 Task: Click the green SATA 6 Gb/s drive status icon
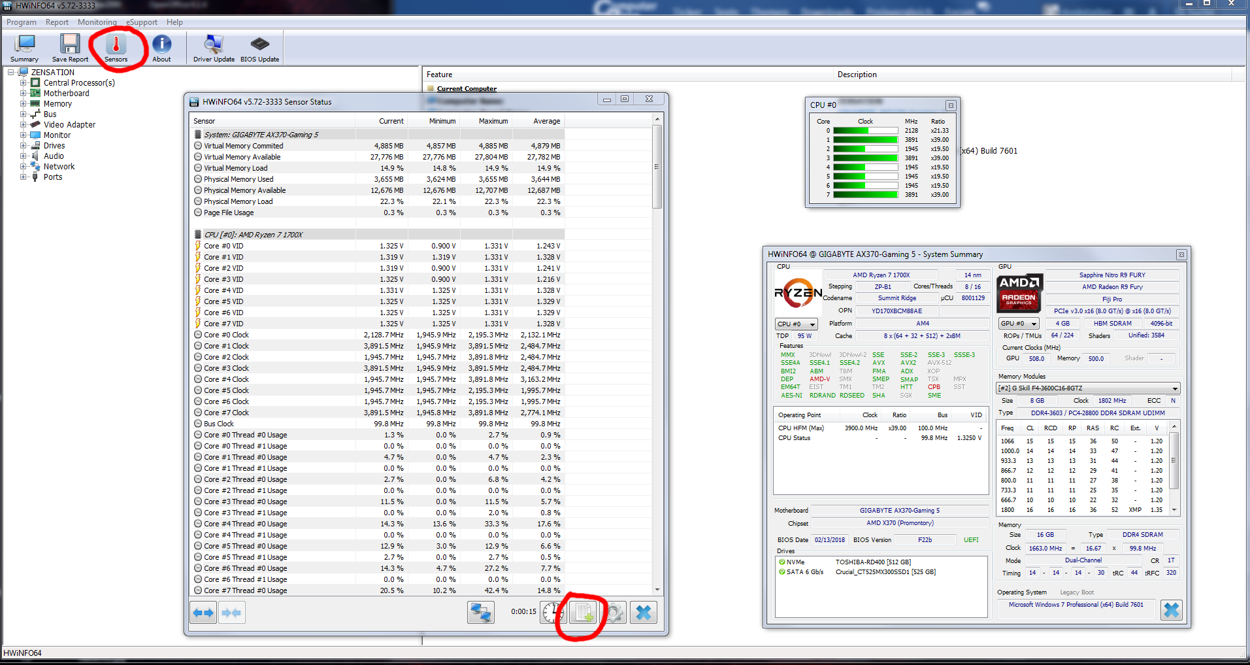pos(782,571)
